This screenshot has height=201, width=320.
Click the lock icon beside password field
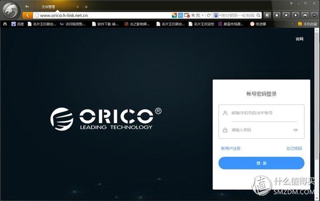point(225,130)
